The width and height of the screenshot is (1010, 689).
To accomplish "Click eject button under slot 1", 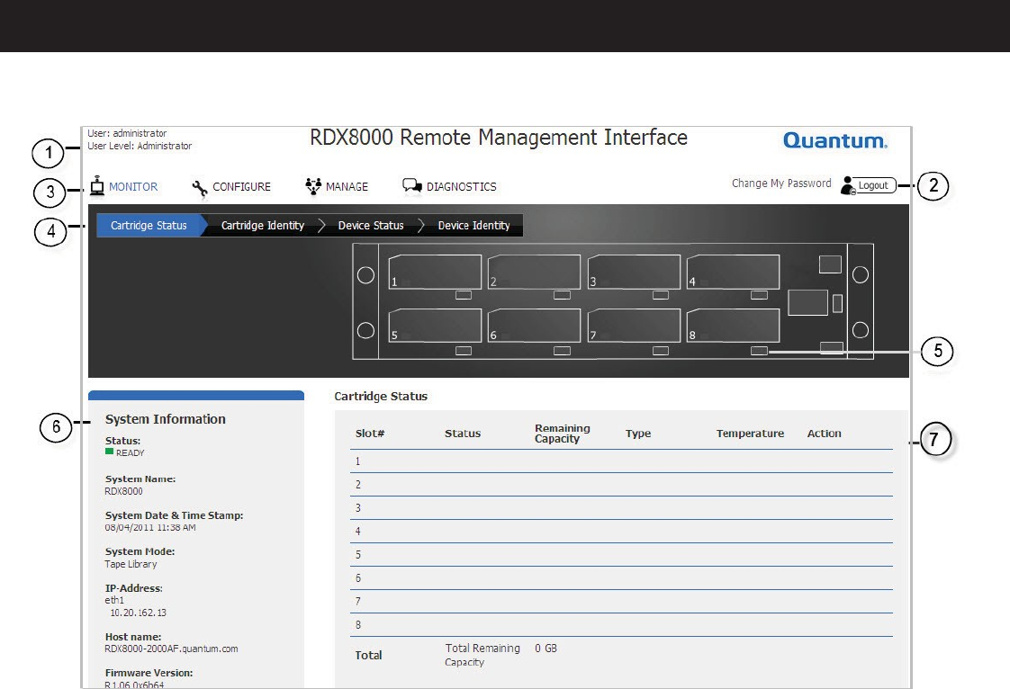I will pyautogui.click(x=464, y=295).
